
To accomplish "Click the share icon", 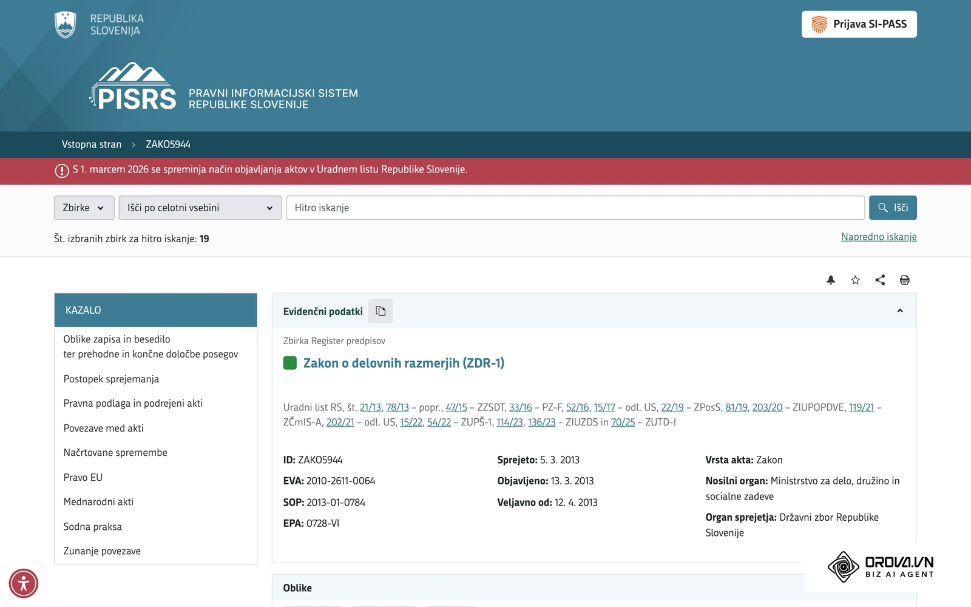I will [x=880, y=280].
